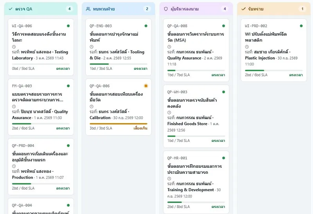
Task: Click the orange status dot on QP-QA-006
Action: [146, 86]
